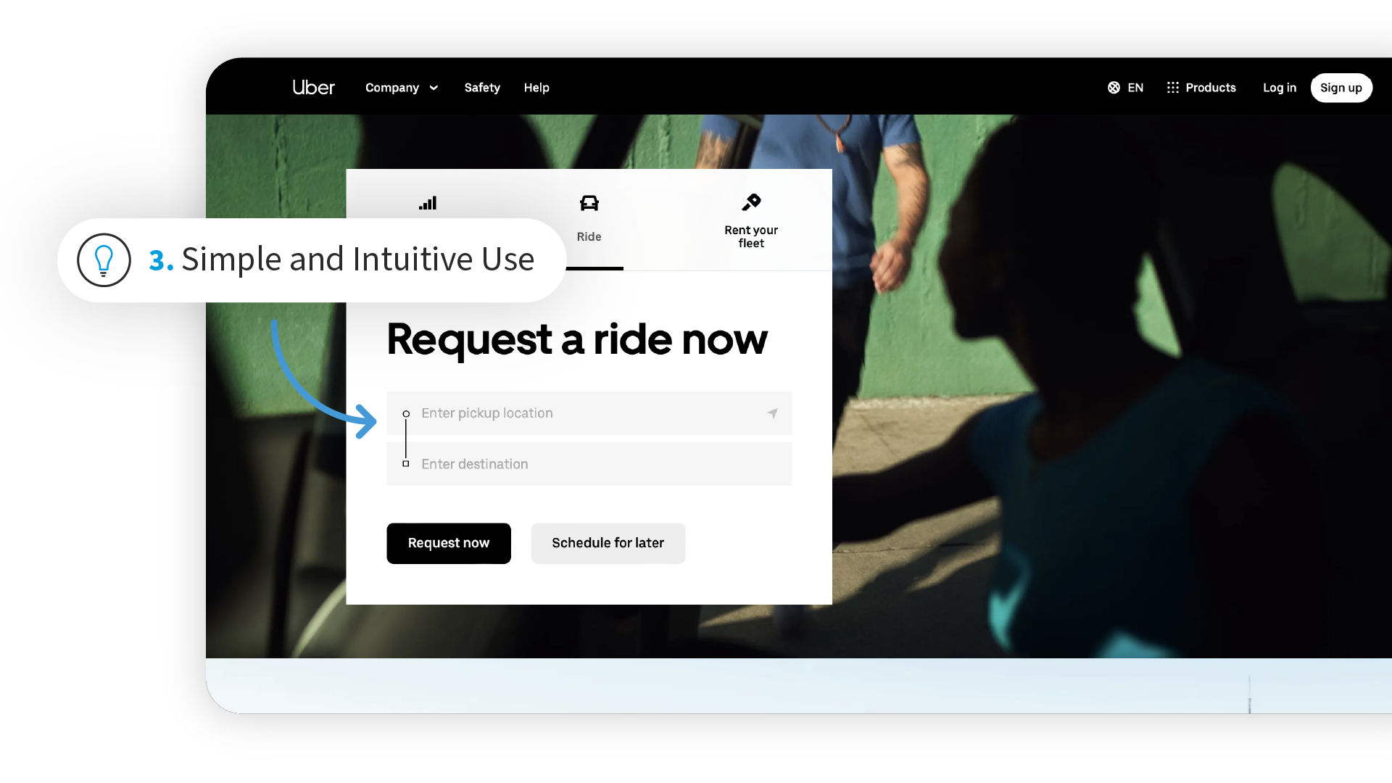The height and width of the screenshot is (783, 1392).
Task: Click the ride booking car icon
Action: tap(589, 203)
